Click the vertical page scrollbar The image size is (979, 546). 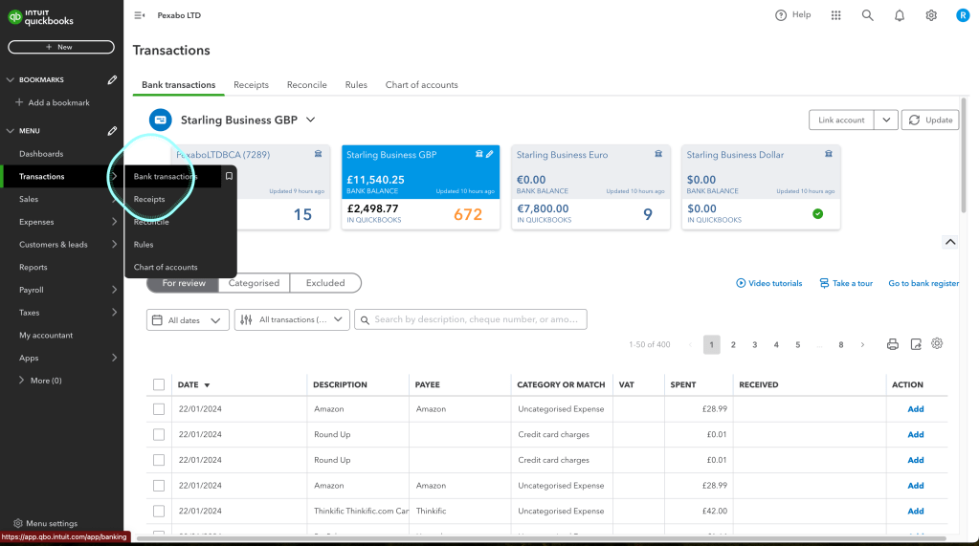click(x=964, y=156)
